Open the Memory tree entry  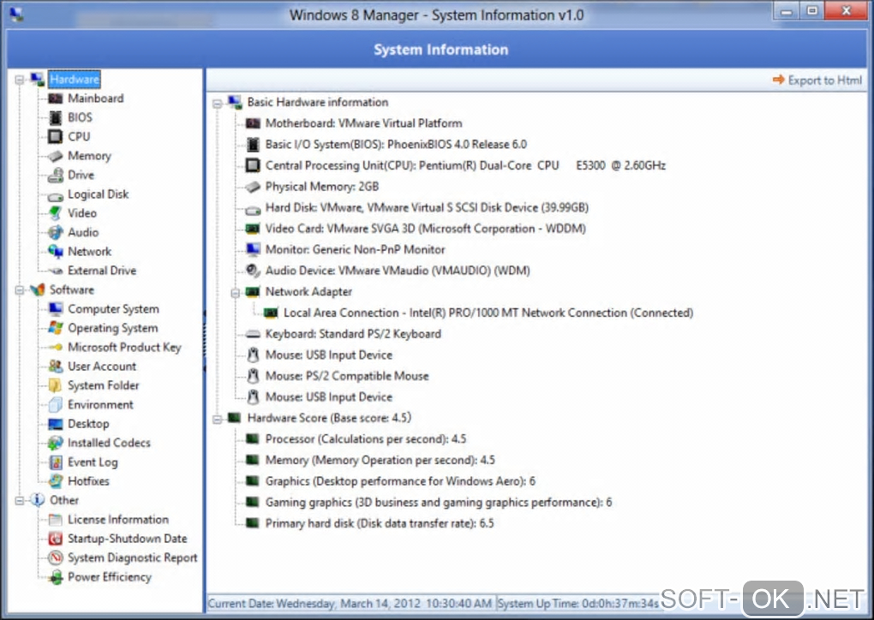(90, 156)
